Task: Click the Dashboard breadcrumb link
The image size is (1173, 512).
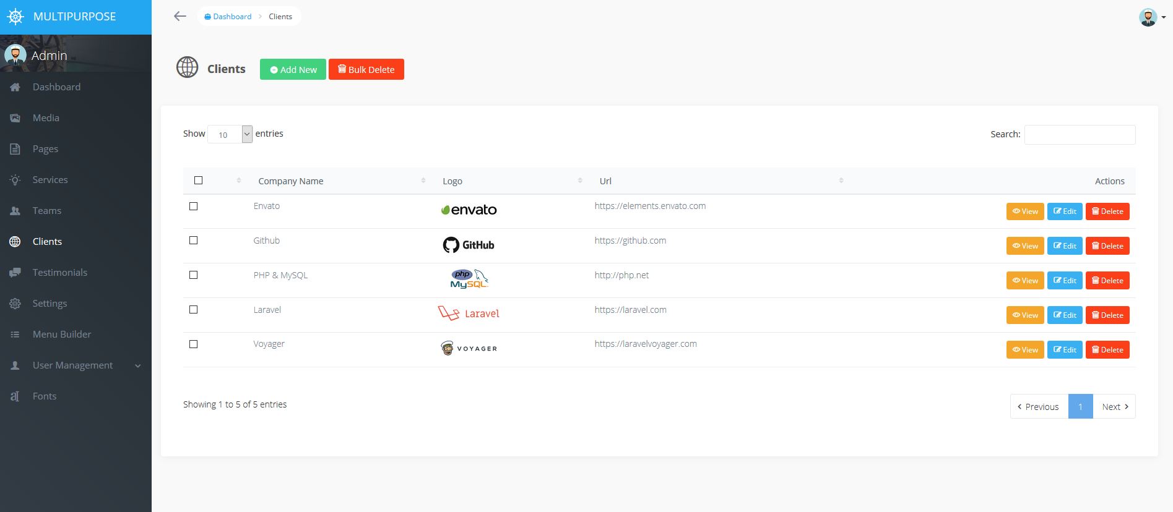Action: pyautogui.click(x=228, y=17)
